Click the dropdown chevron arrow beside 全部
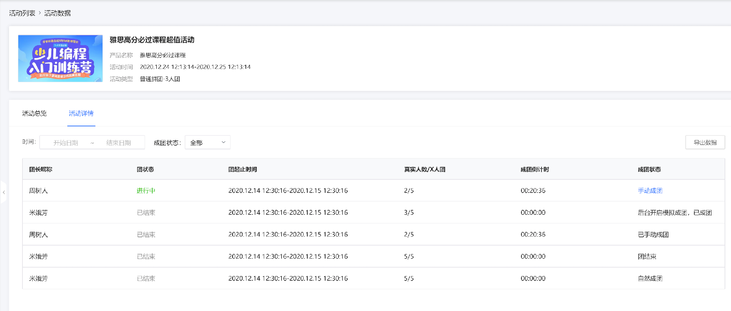Image resolution: width=731 pixels, height=311 pixels. pos(223,143)
